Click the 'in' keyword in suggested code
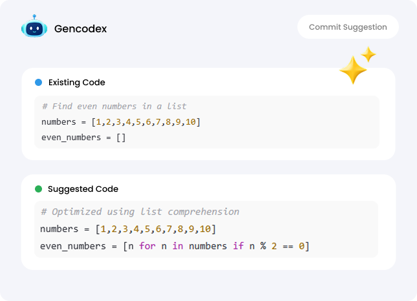Image resolution: width=417 pixels, height=301 pixels. [x=178, y=246]
